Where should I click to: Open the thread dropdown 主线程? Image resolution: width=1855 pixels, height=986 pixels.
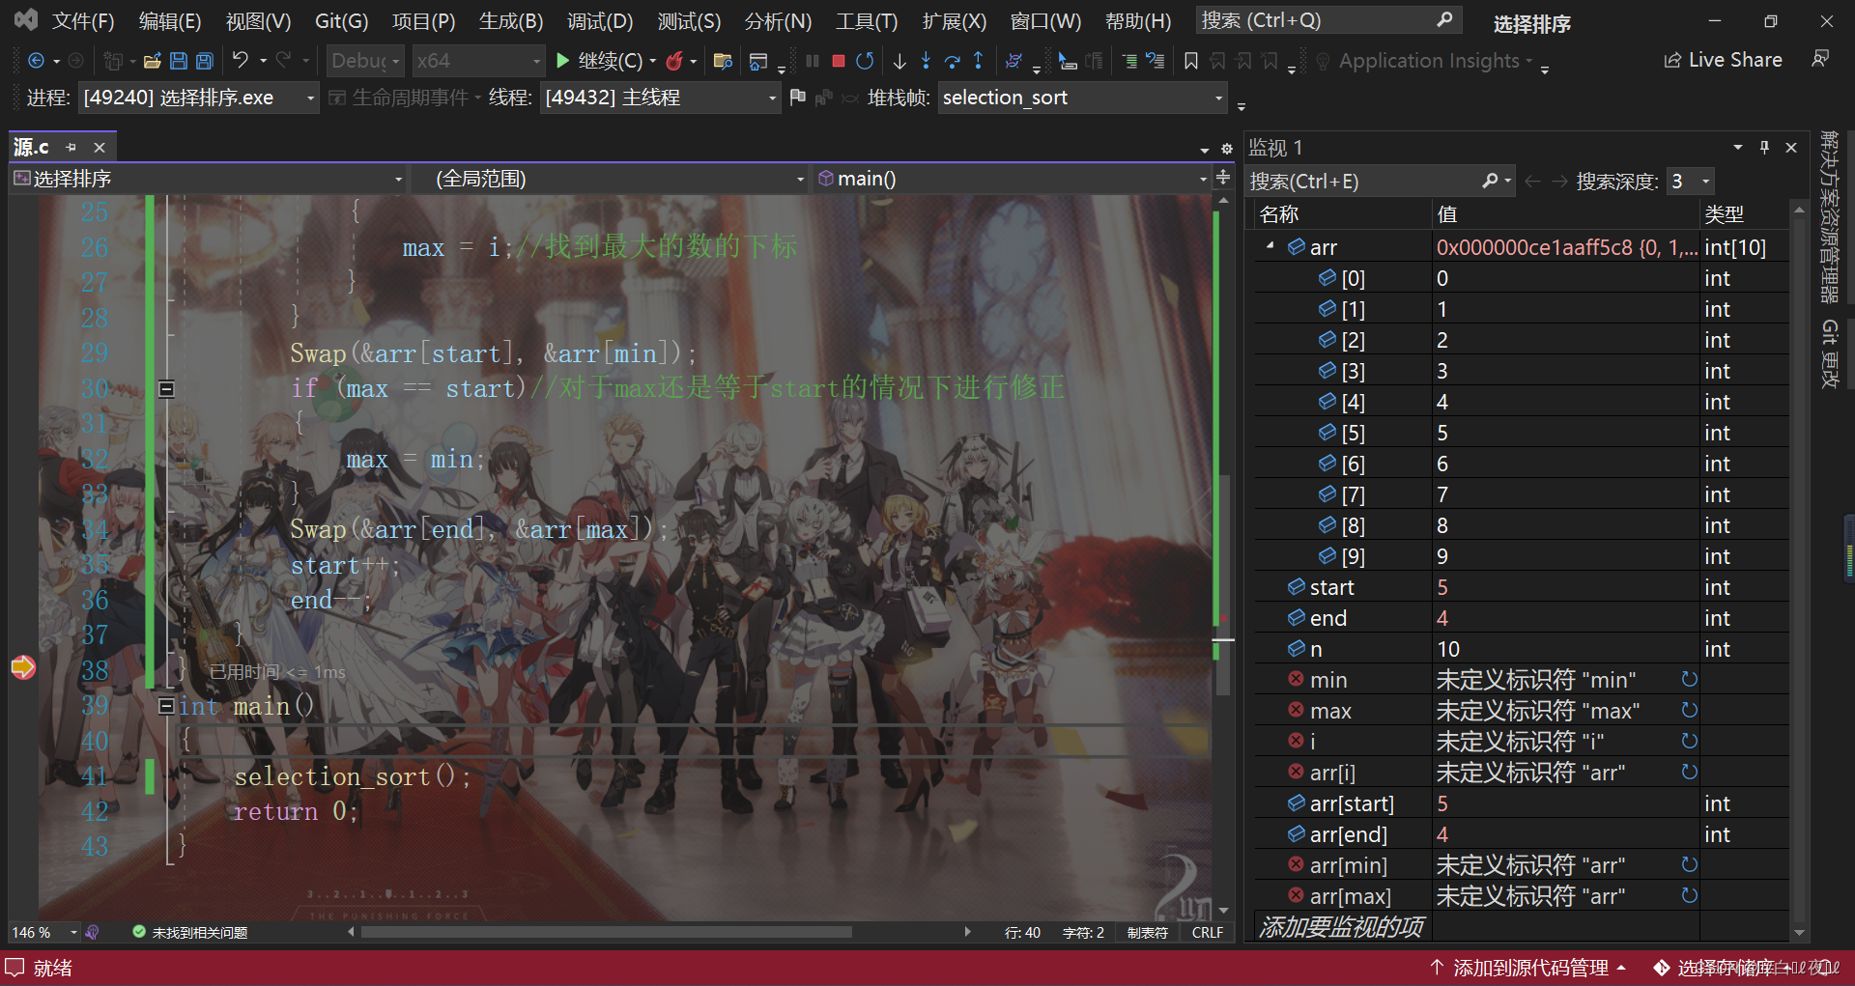[661, 98]
